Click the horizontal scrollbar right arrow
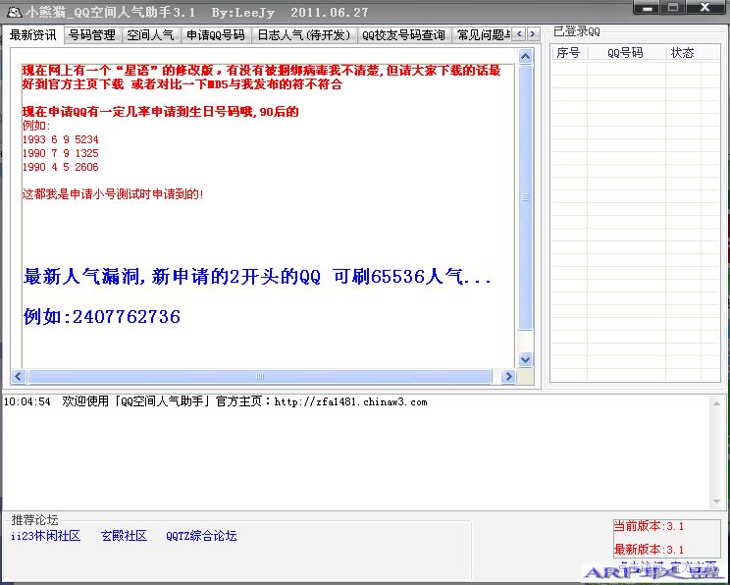The image size is (730, 585). click(508, 377)
